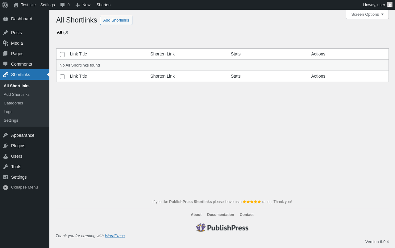Viewport: 395px width, 248px height.
Task: Open Posts in the sidebar
Action: pos(25,33)
